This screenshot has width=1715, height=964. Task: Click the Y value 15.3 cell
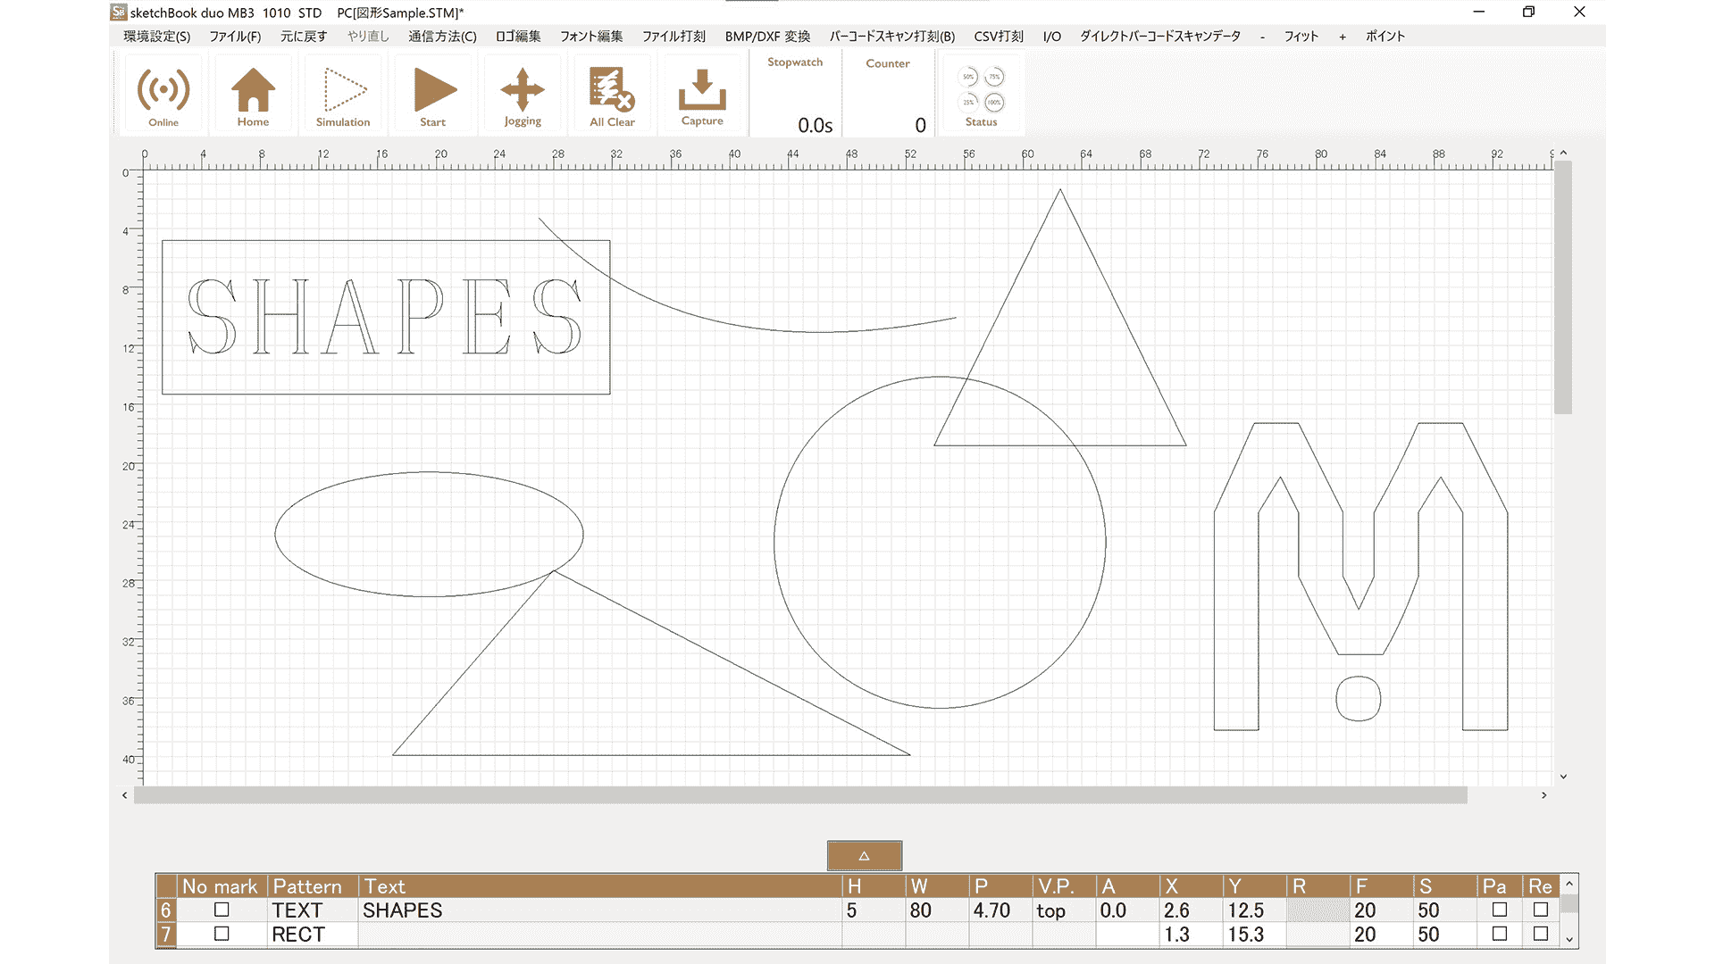tap(1254, 934)
